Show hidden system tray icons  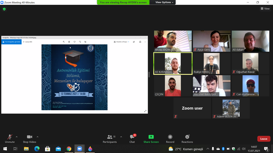[x=208, y=149]
